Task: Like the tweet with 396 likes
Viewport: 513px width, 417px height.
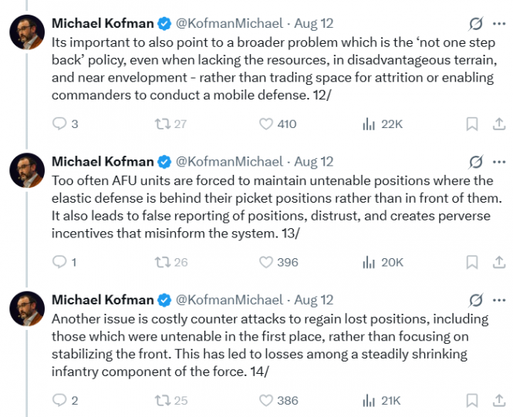Action: (x=266, y=262)
